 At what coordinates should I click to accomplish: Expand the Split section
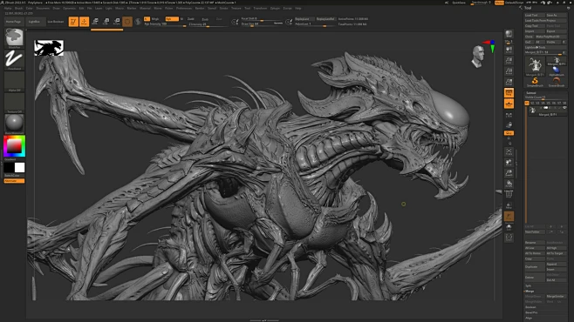(x=529, y=285)
